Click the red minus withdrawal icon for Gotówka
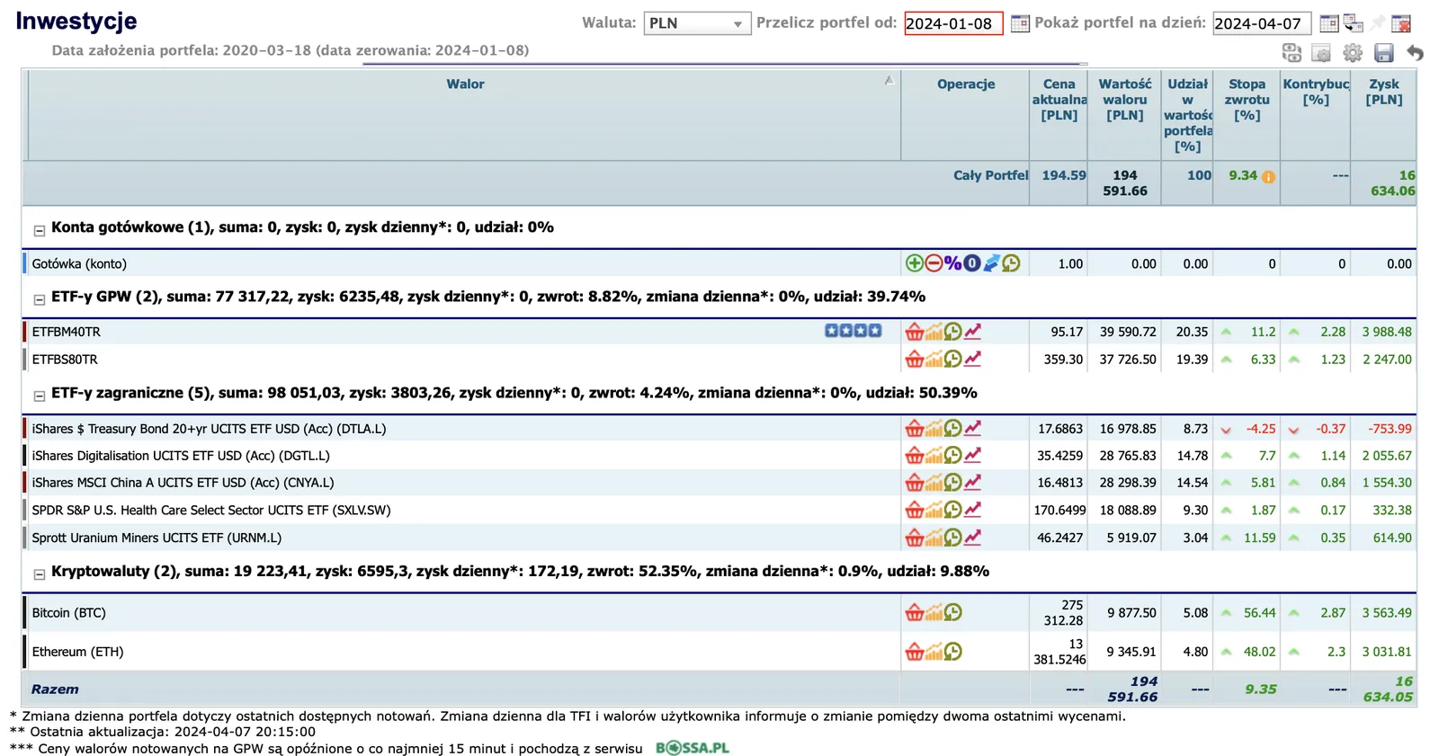1439x756 pixels. (x=934, y=263)
